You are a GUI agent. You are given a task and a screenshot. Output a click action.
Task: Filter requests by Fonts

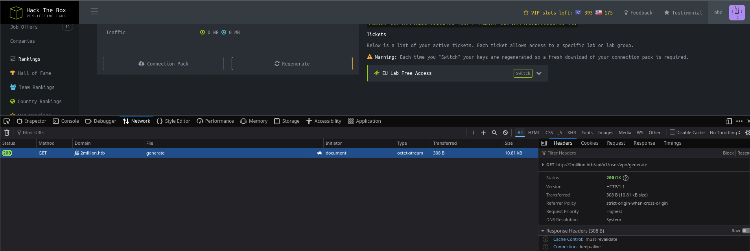tap(587, 133)
